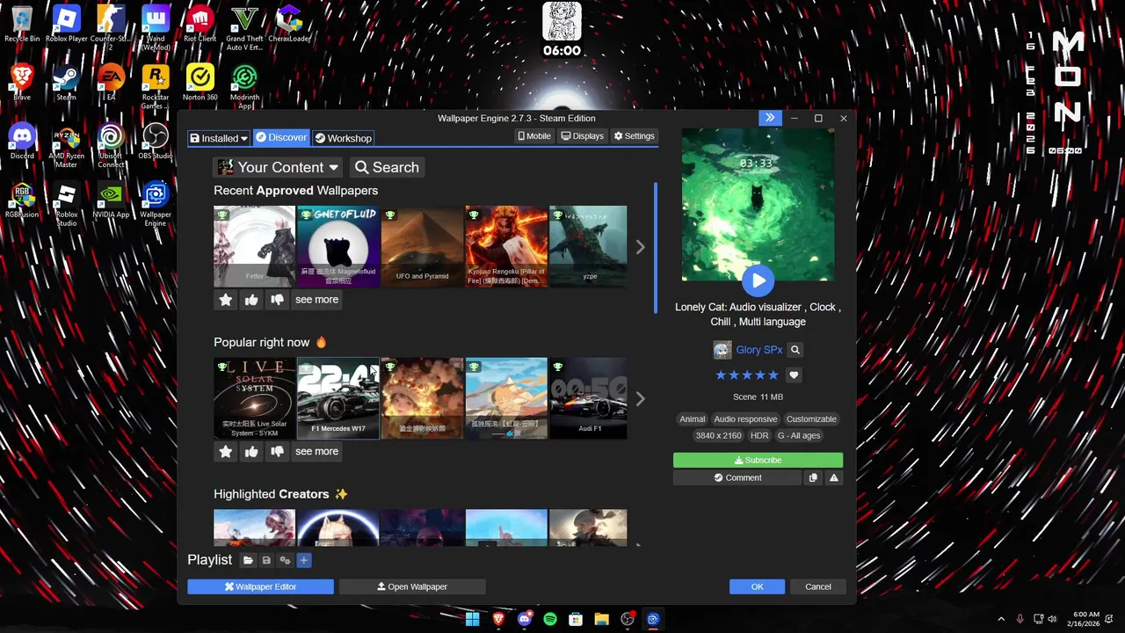The image size is (1125, 633).
Task: Open the Installed dropdown tab
Action: [x=219, y=138]
